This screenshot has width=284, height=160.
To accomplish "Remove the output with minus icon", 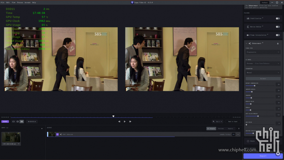I will [x=238, y=134].
